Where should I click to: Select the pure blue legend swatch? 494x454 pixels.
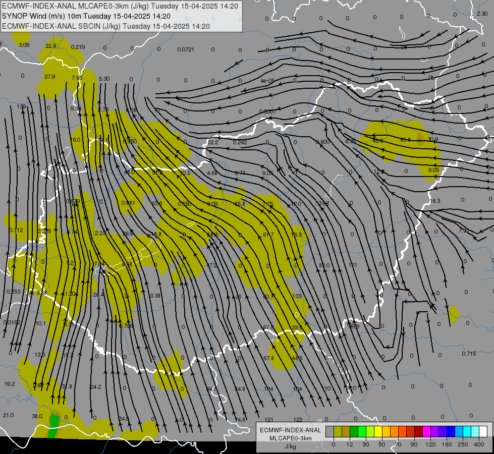pyautogui.click(x=451, y=432)
